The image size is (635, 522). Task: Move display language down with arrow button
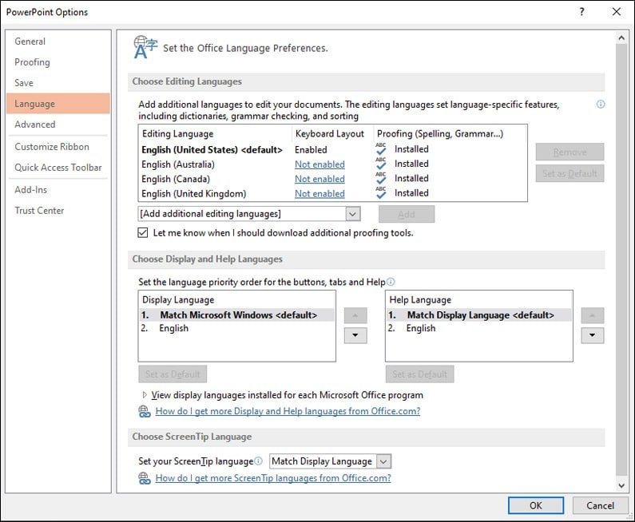(355, 335)
